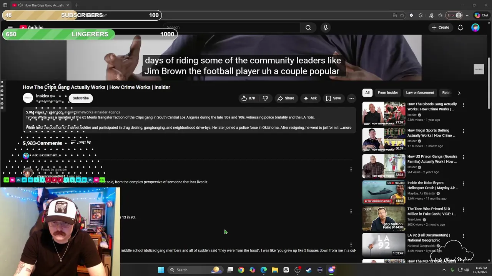Open the Windows Start menu
This screenshot has width=492, height=276.
tap(161, 270)
